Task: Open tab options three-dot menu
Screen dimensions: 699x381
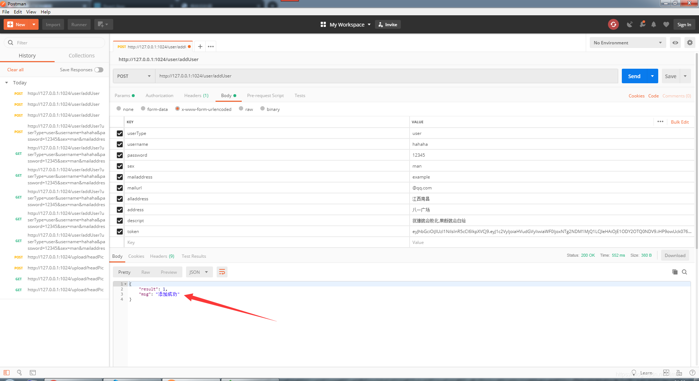Action: pyautogui.click(x=211, y=47)
